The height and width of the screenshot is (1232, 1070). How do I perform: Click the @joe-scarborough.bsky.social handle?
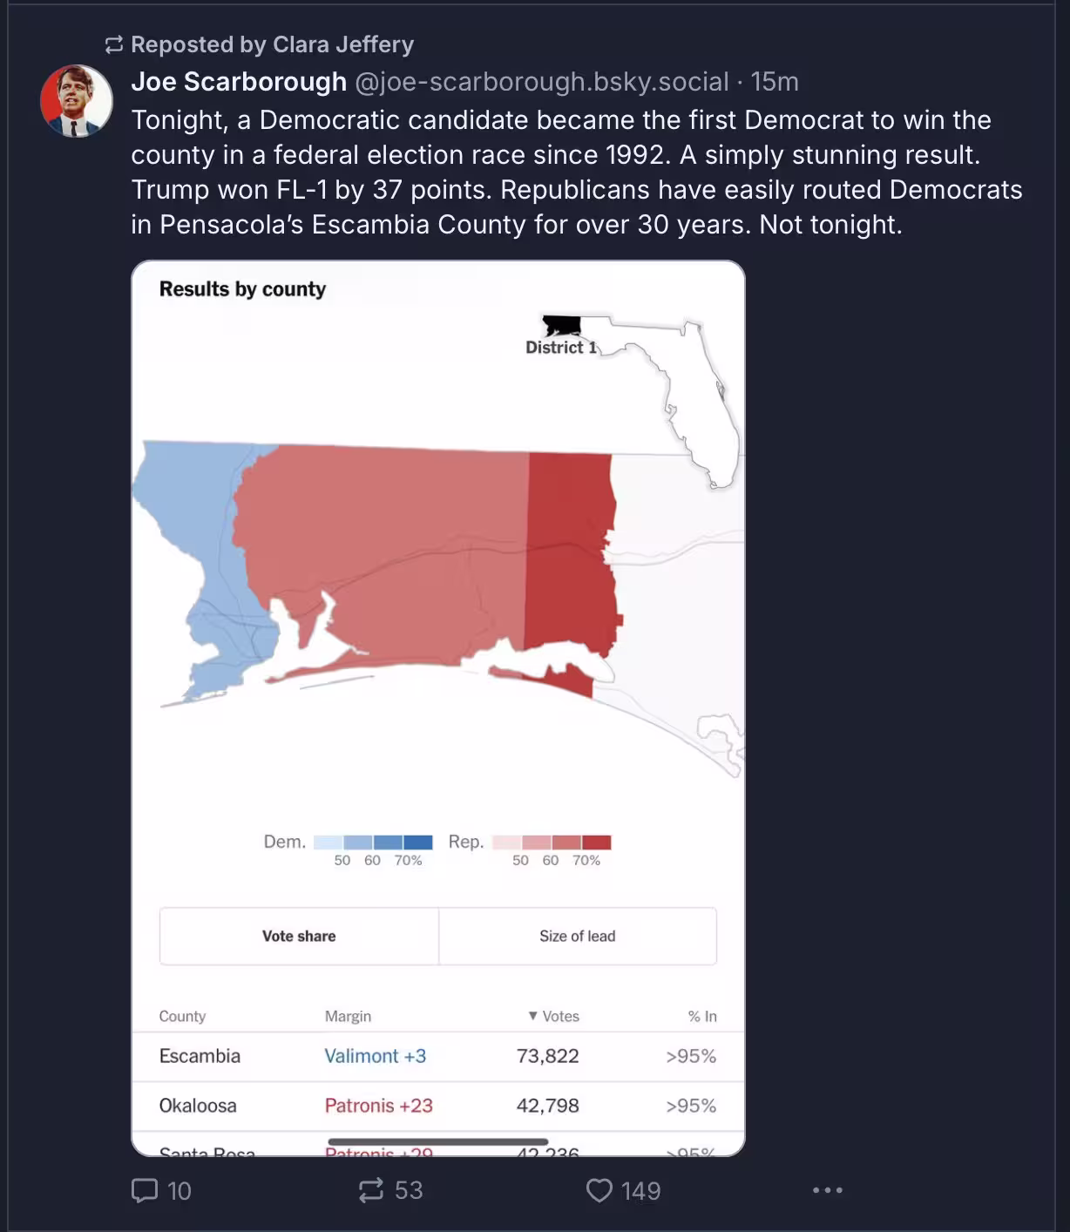click(541, 82)
